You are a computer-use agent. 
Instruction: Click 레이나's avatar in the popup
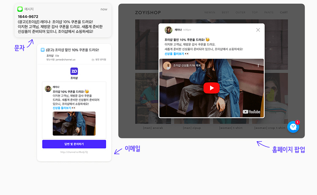(x=168, y=30)
